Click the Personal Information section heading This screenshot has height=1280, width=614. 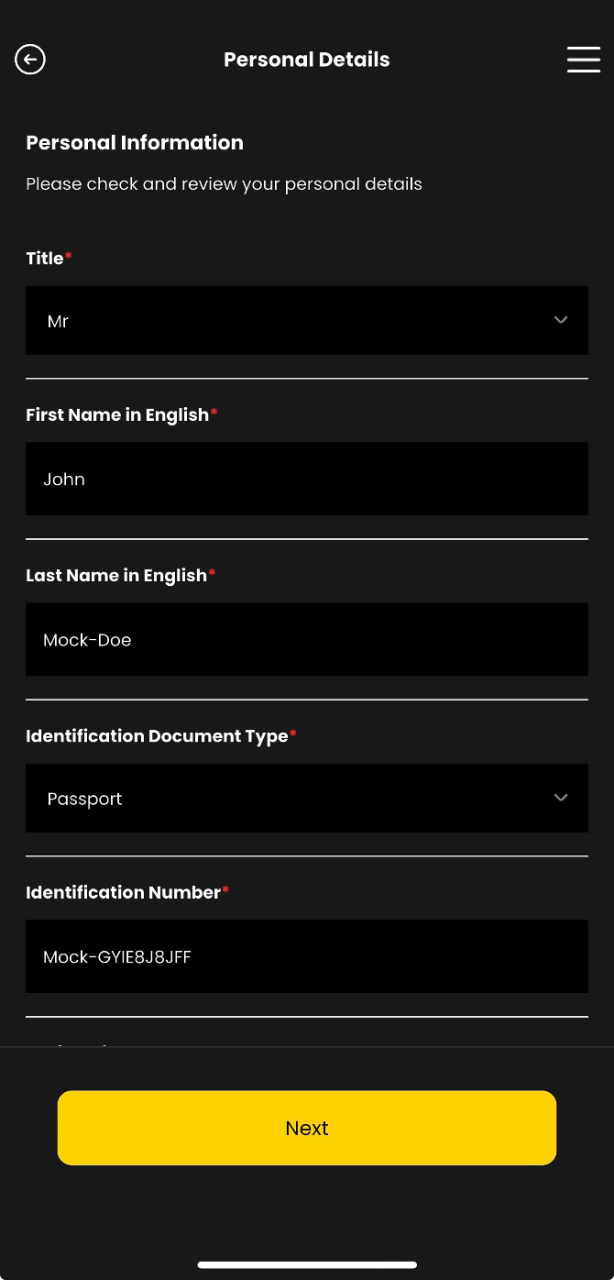tap(135, 142)
